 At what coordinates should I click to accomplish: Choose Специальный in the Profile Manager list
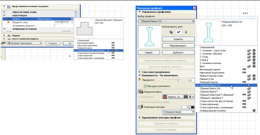(x=207, y=47)
